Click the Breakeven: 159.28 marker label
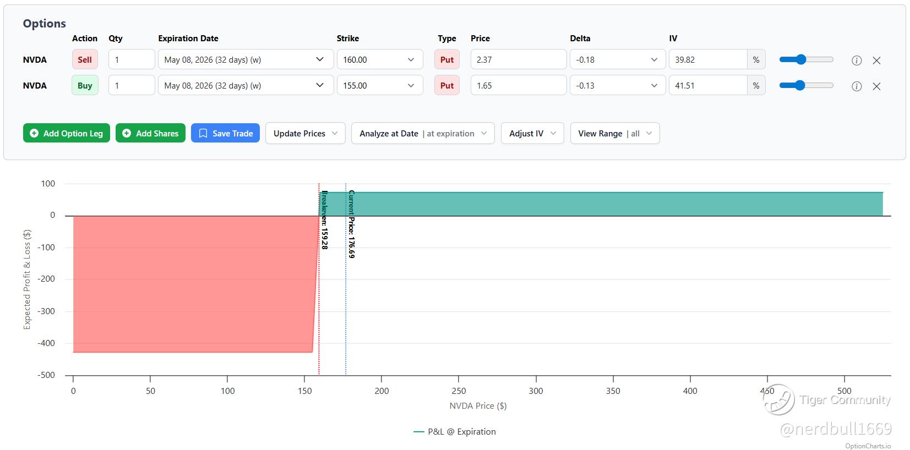This screenshot has width=910, height=450. [x=324, y=220]
